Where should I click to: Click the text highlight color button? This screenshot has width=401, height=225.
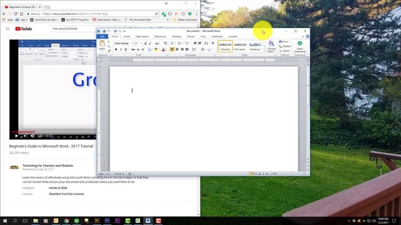pos(156,49)
